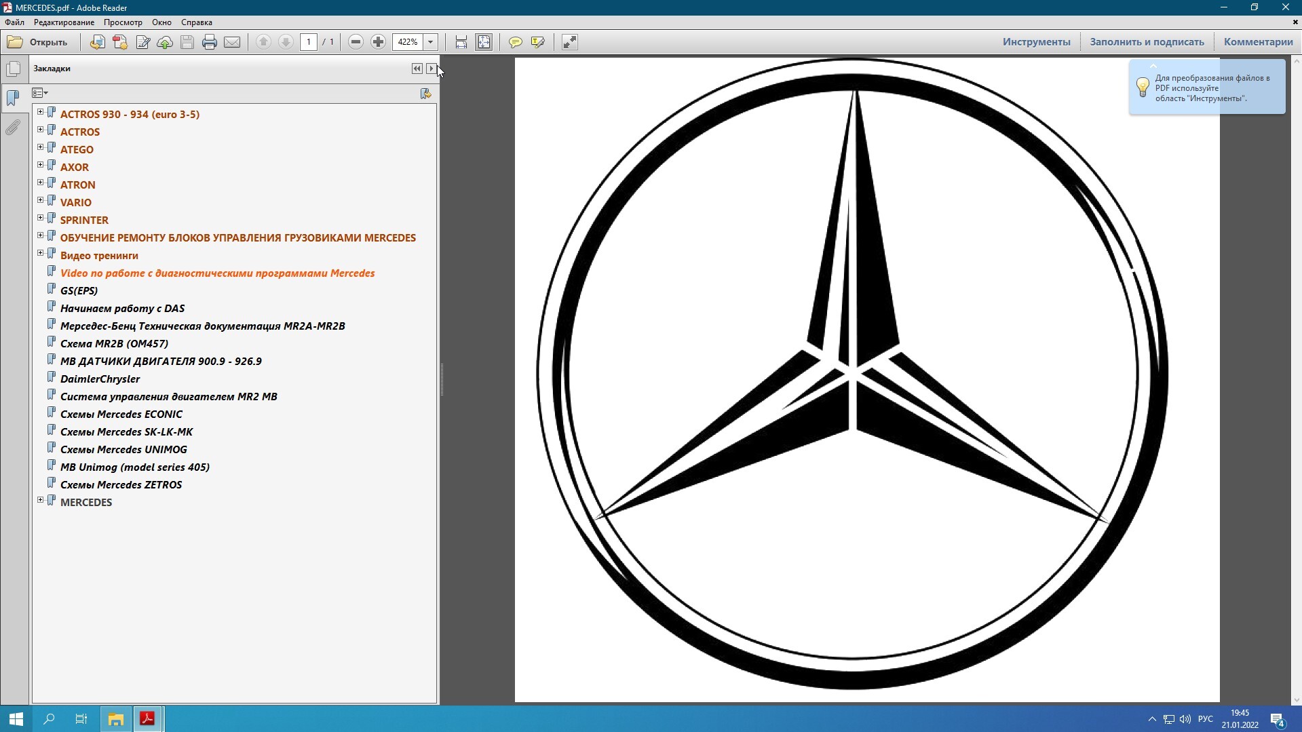Toggle fit to window width scrolling
1302x732 pixels.
[461, 42]
